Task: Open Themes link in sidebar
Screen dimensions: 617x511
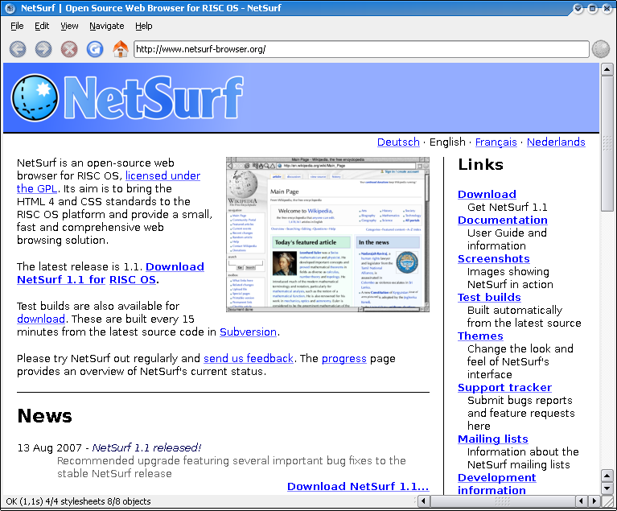Action: 480,336
